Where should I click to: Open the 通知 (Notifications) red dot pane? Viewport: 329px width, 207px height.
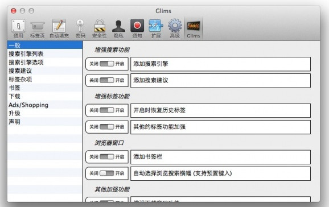click(x=137, y=29)
